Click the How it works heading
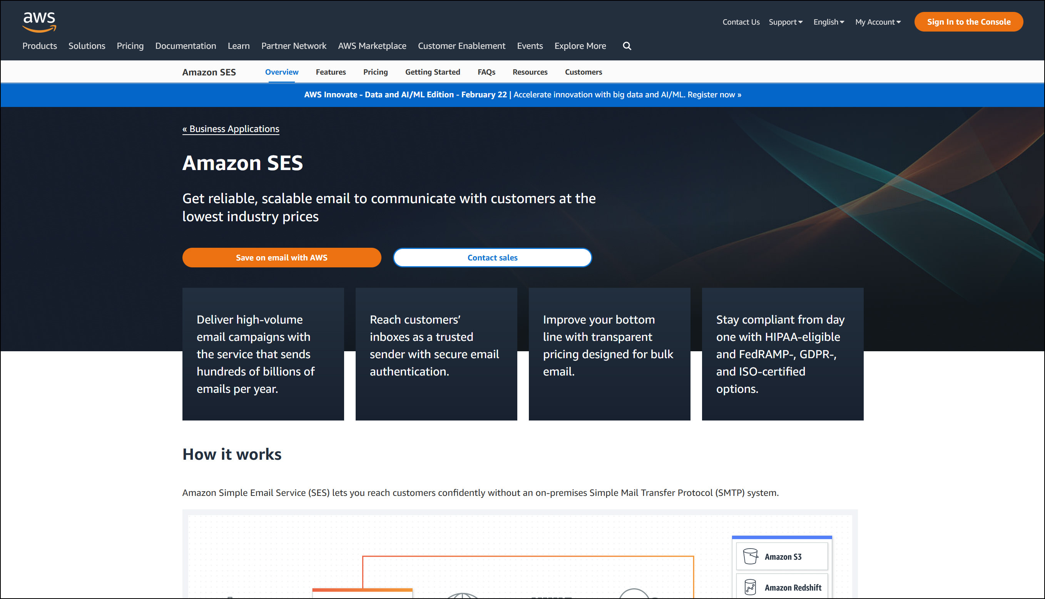 point(232,454)
